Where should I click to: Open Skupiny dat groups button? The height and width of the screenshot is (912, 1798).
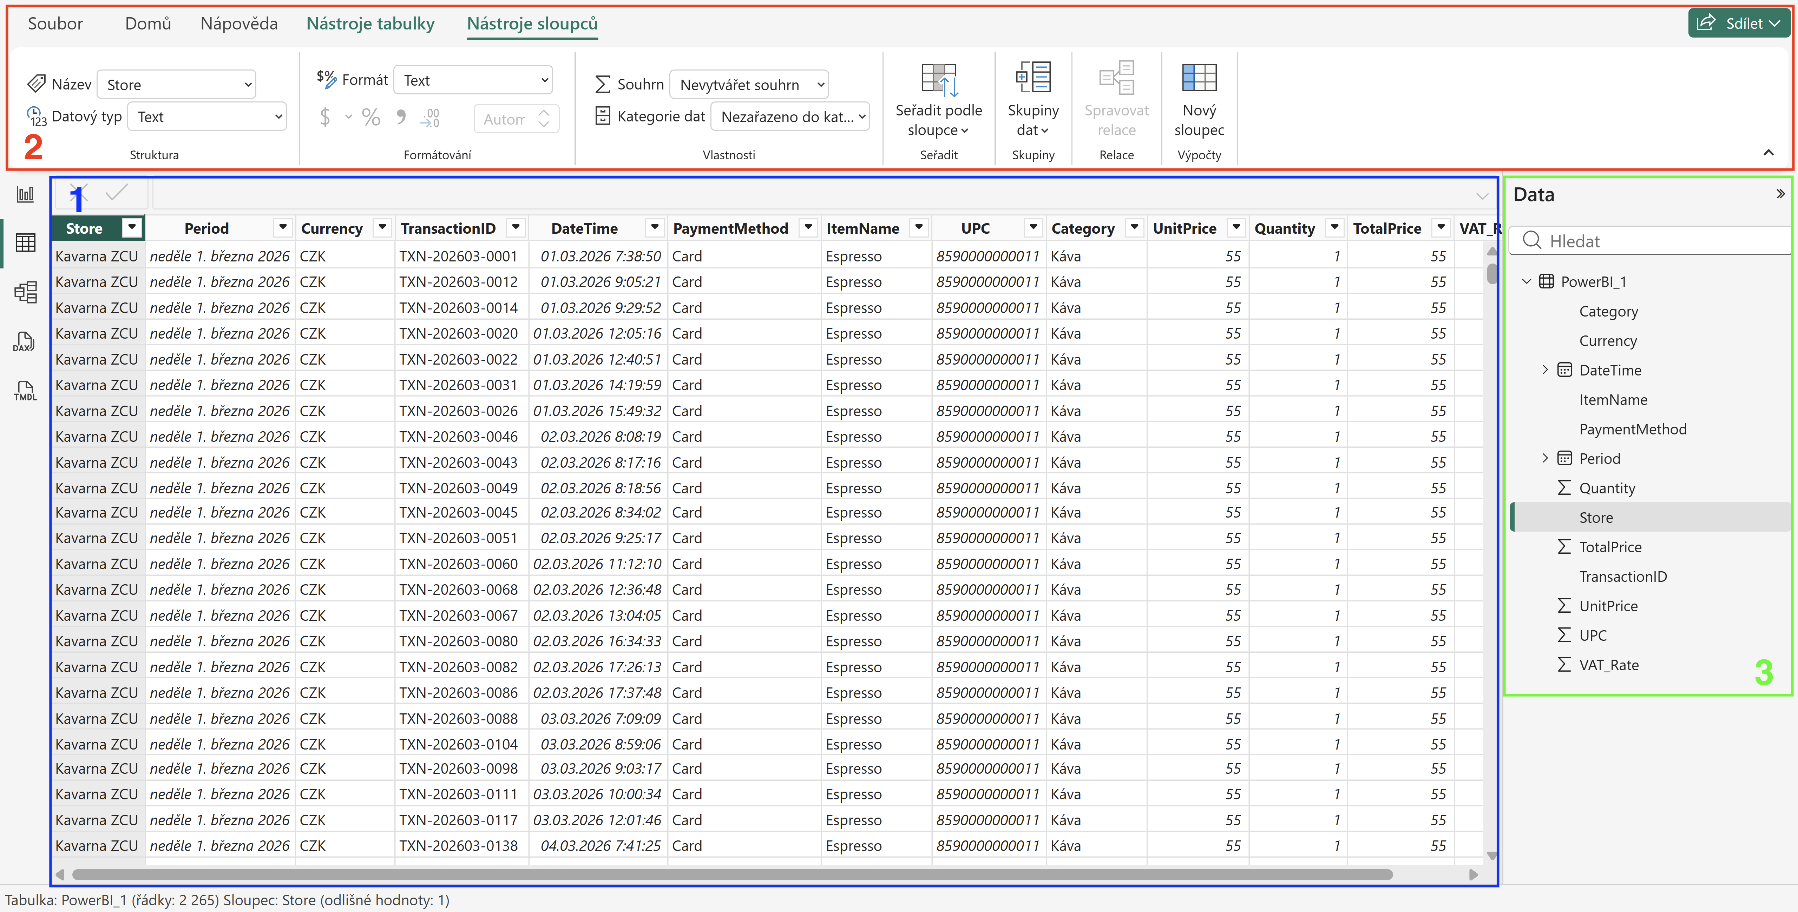1033,100
